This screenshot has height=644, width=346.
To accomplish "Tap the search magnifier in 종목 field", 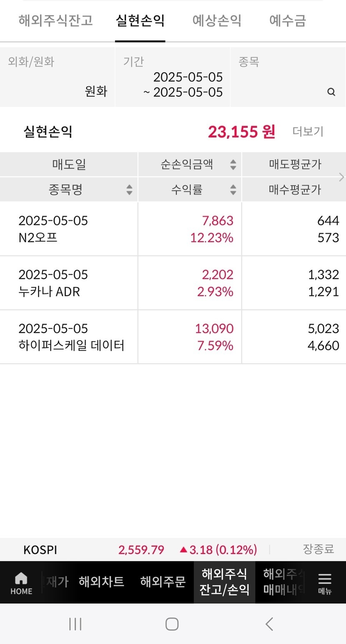I will (x=331, y=92).
